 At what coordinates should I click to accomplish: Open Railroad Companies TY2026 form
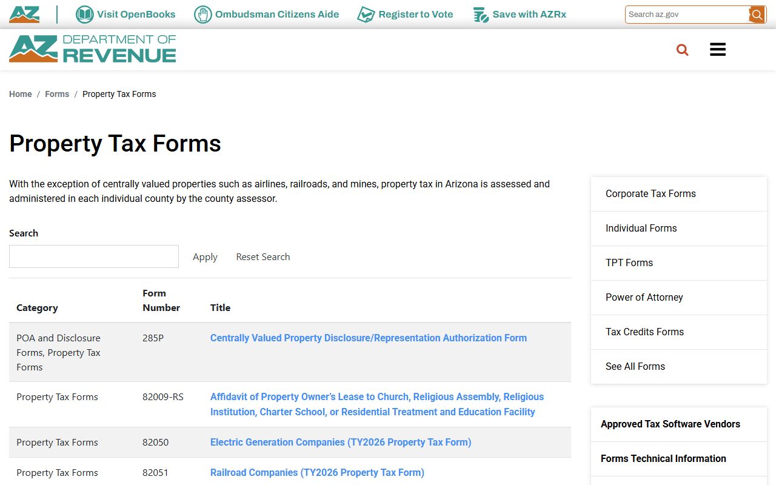pyautogui.click(x=317, y=473)
